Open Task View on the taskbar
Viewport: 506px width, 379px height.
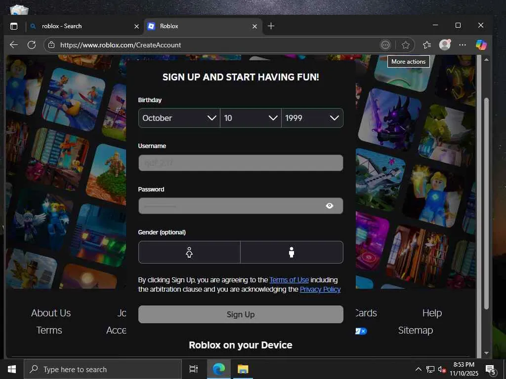[194, 369]
